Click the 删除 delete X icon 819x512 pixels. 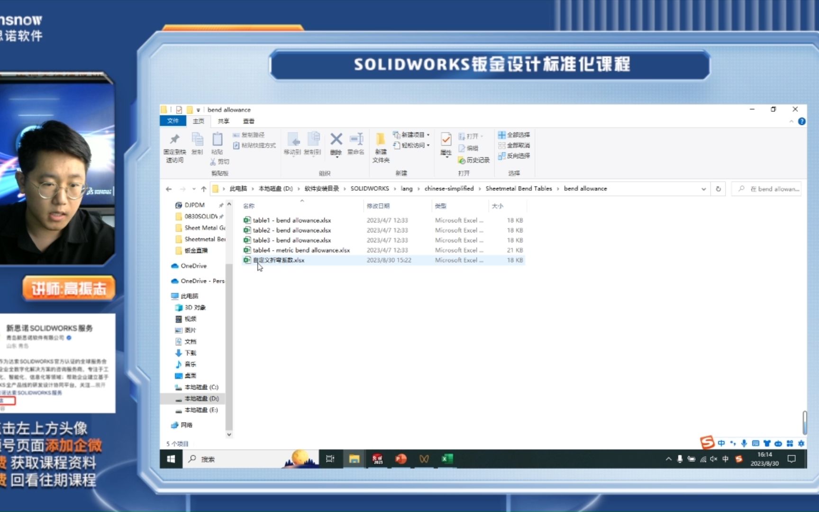pos(336,139)
